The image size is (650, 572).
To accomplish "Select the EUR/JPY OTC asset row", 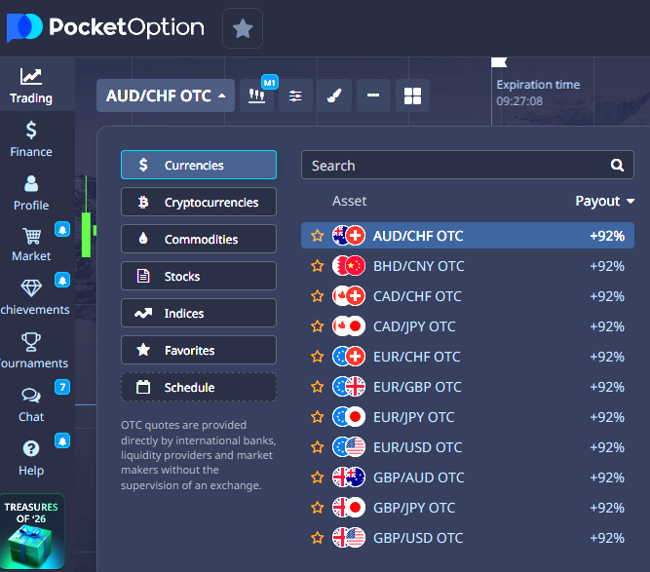I will click(468, 417).
